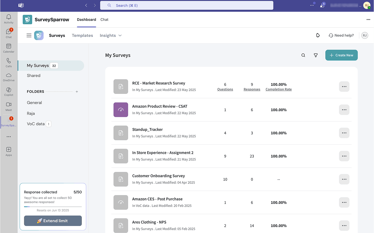Open OneDrive from the Teams sidebar
Screen dimensions: 374x233
click(9, 77)
